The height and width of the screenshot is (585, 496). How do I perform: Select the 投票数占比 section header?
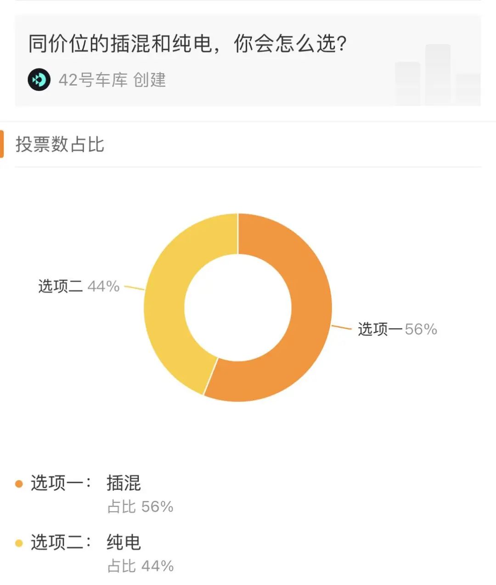pos(60,144)
